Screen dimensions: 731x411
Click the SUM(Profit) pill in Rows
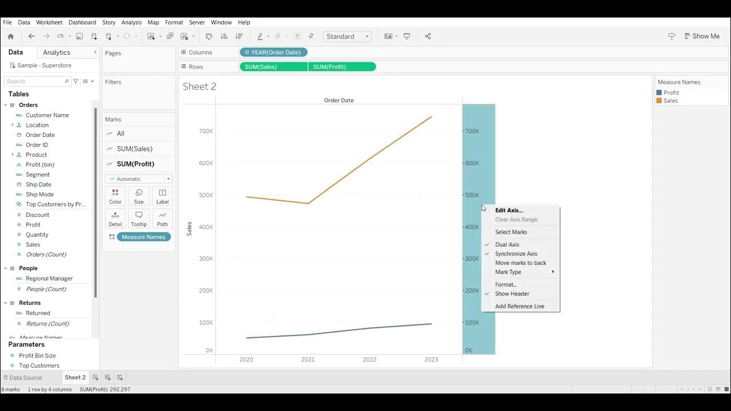tap(342, 67)
